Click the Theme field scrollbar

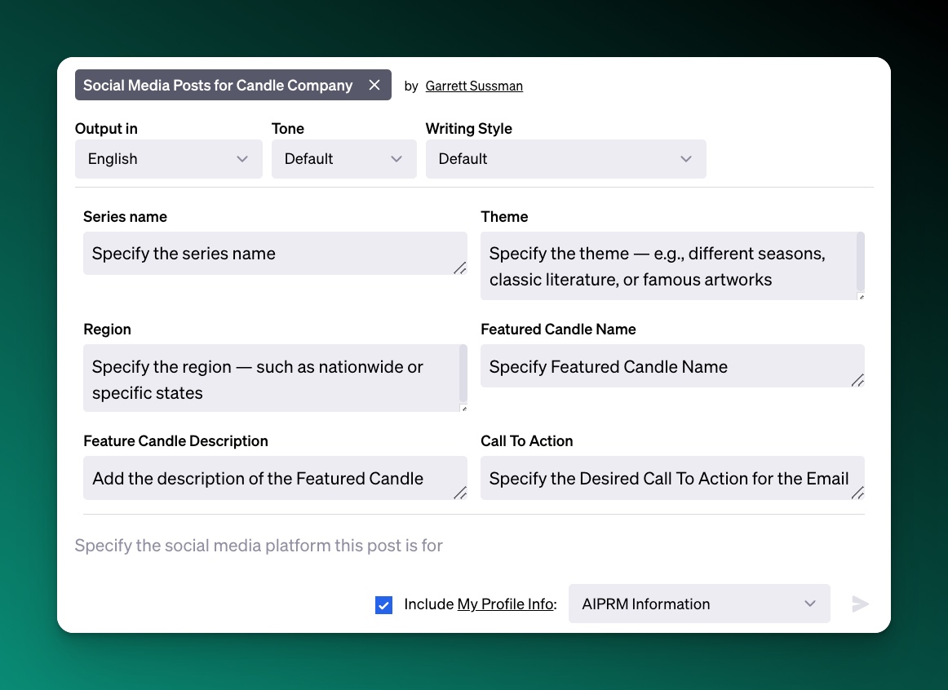pos(860,261)
